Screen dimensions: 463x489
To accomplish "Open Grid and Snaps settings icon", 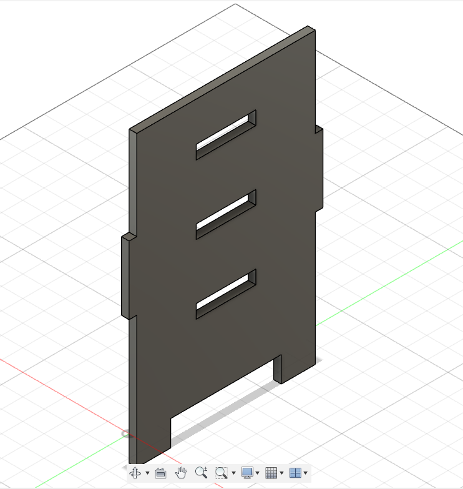I will pos(271,473).
